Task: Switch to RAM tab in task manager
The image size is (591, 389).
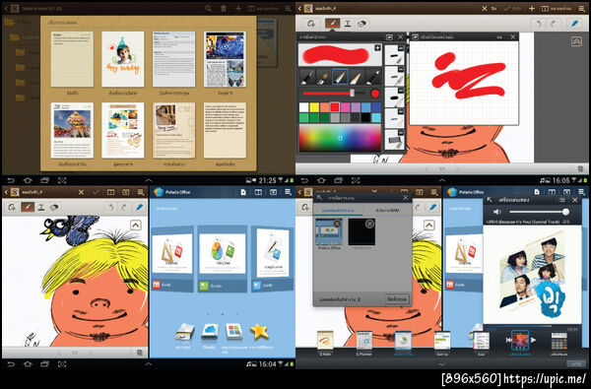Action: click(387, 210)
